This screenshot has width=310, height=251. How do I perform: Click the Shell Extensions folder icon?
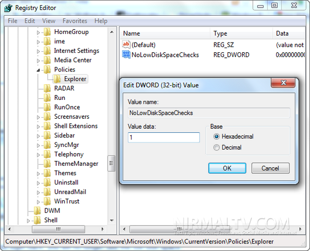point(47,126)
